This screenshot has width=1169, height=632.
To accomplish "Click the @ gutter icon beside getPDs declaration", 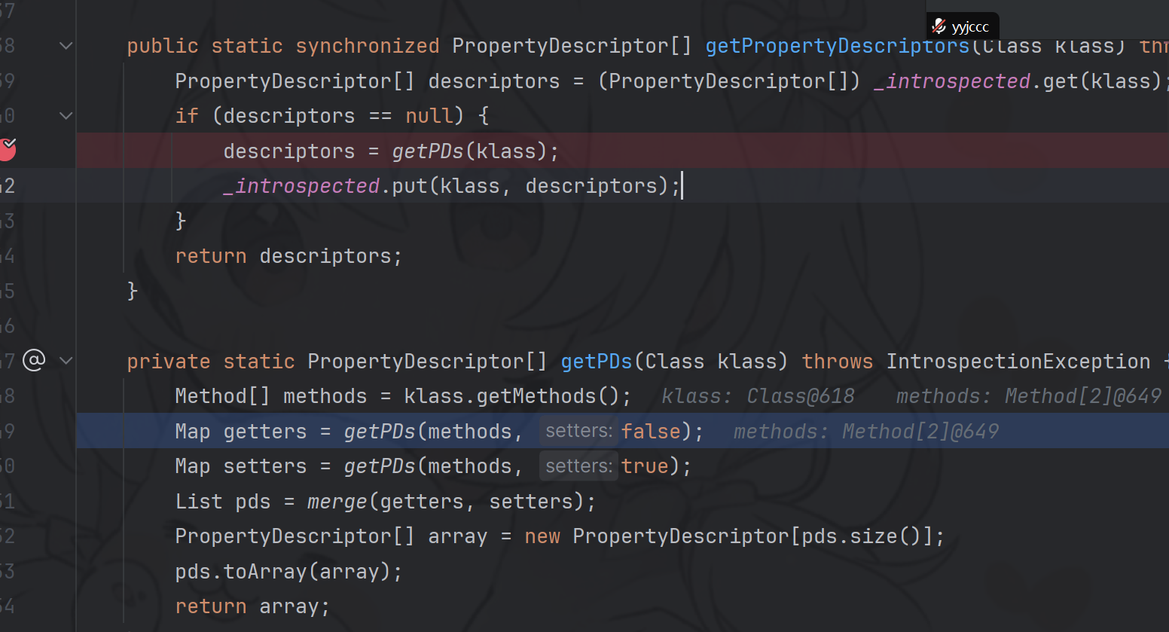I will coord(34,361).
